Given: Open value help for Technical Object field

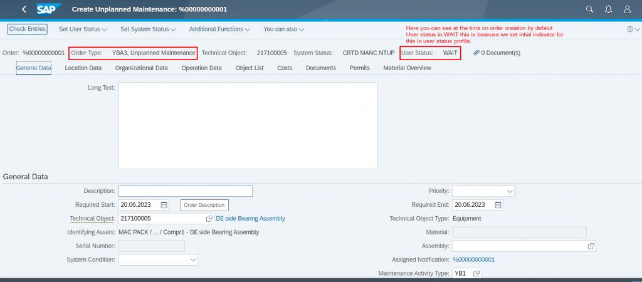Looking at the screenshot, I should tap(209, 219).
